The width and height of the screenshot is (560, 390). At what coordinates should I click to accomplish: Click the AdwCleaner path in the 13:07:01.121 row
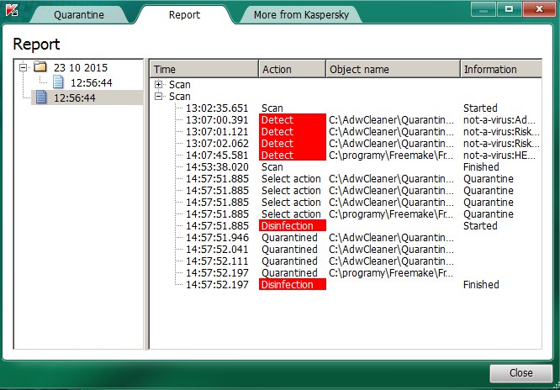tap(392, 132)
